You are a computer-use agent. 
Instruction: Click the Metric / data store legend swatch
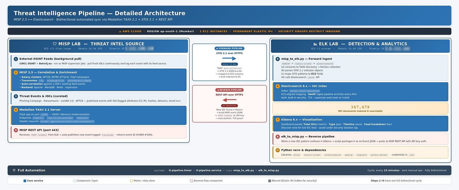131,181
